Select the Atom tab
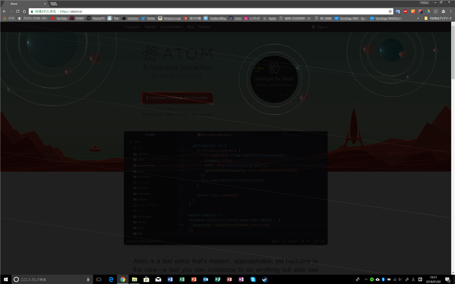 [x=26, y=4]
